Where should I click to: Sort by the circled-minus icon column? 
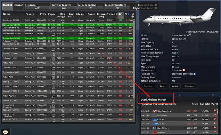(x=116, y=14)
